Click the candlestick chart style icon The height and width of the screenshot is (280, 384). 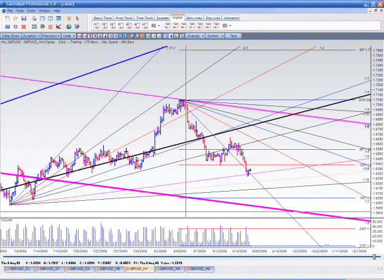(x=149, y=36)
